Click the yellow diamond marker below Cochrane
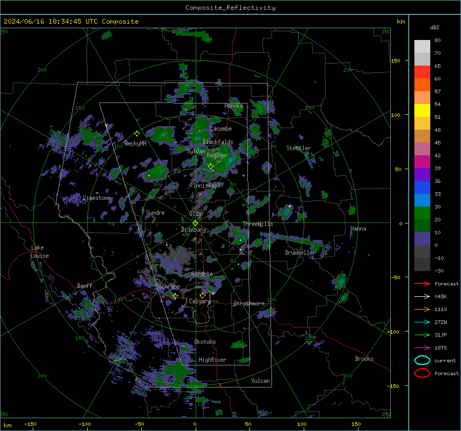Viewport: 461px width, 431px height. 175,296
